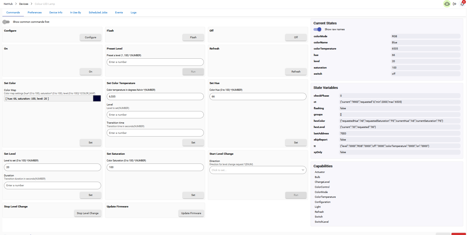This screenshot has height=235, width=467.
Task: Focus the Duration input field
Action: [52, 185]
